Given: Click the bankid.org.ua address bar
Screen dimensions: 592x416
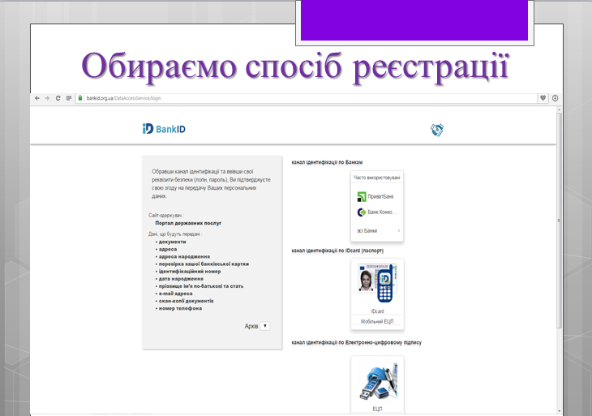Looking at the screenshot, I should pyautogui.click(x=306, y=98).
